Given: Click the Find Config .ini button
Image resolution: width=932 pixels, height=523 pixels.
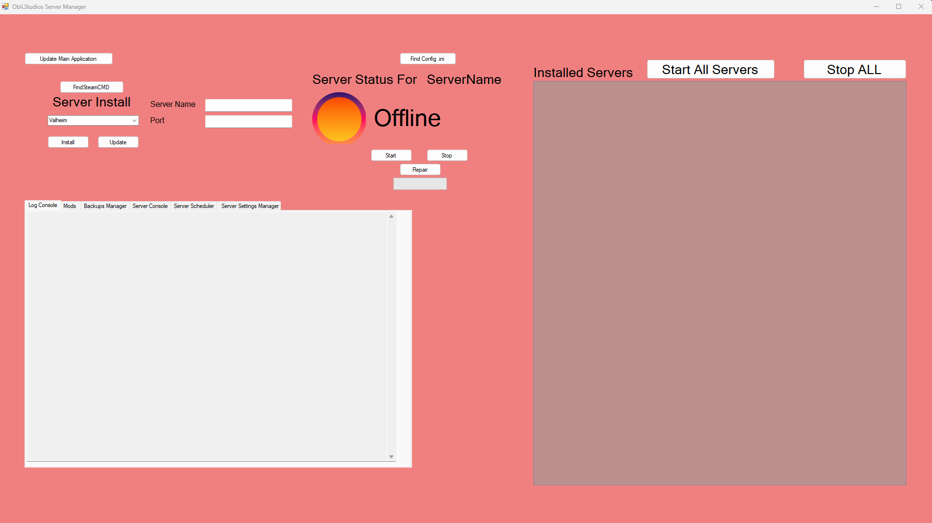Looking at the screenshot, I should pos(427,58).
